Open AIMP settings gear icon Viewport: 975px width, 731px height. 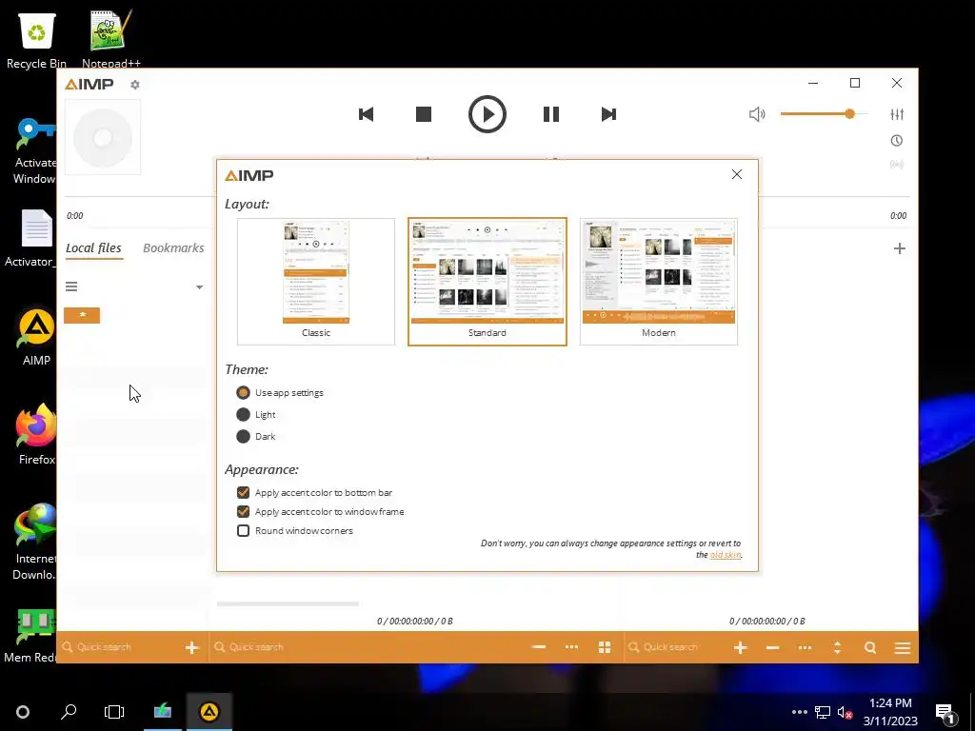point(135,85)
